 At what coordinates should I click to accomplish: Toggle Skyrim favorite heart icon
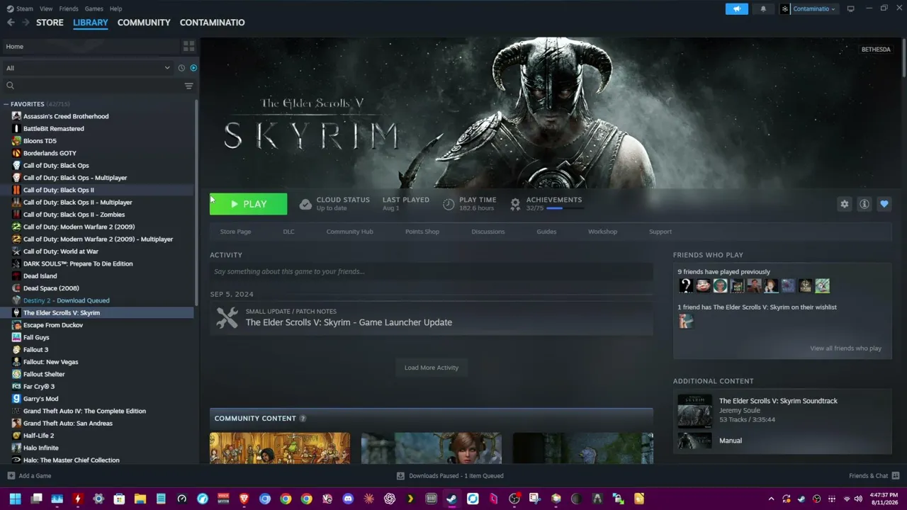(884, 204)
